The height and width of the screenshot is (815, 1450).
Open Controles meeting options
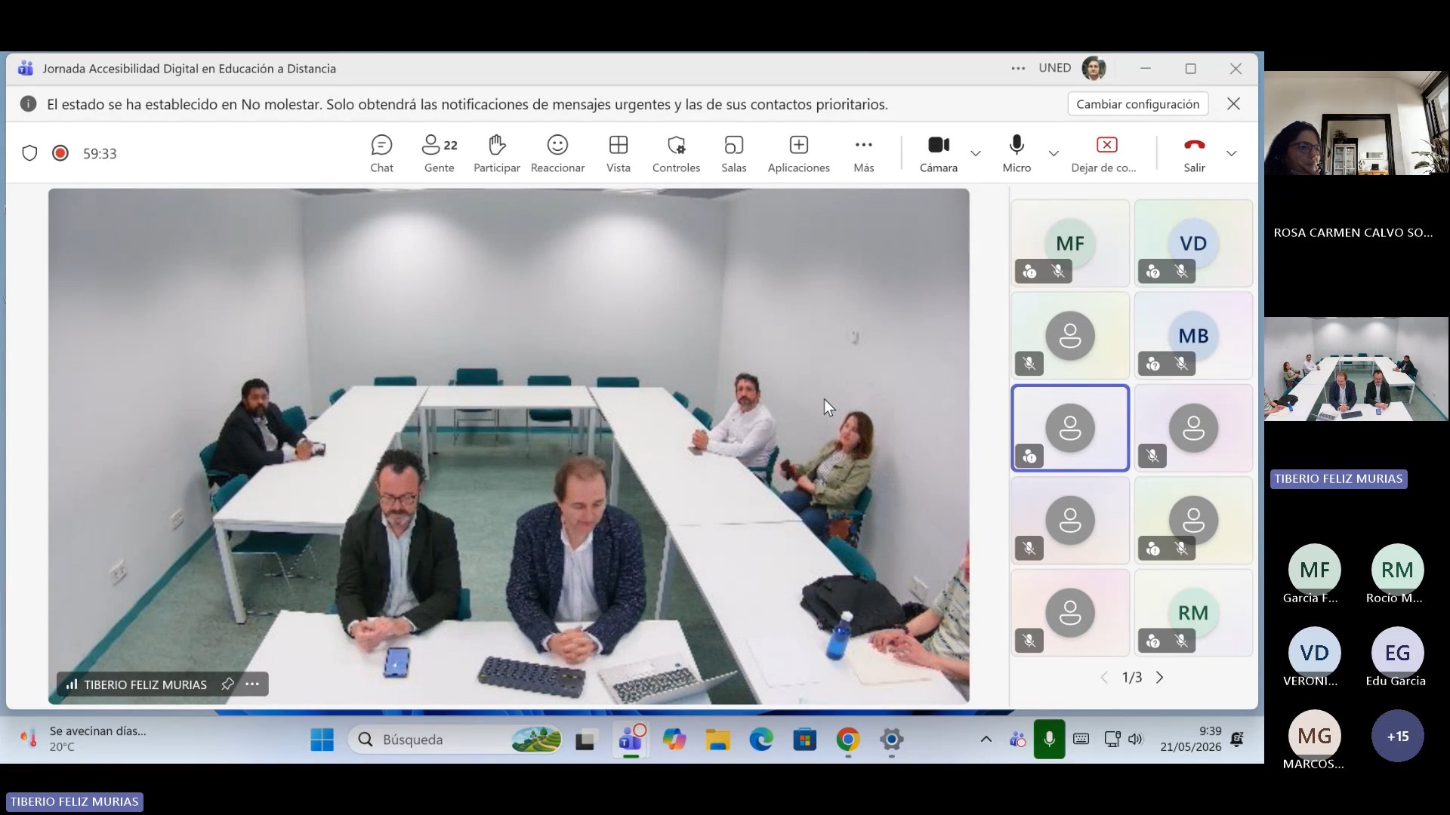676,153
